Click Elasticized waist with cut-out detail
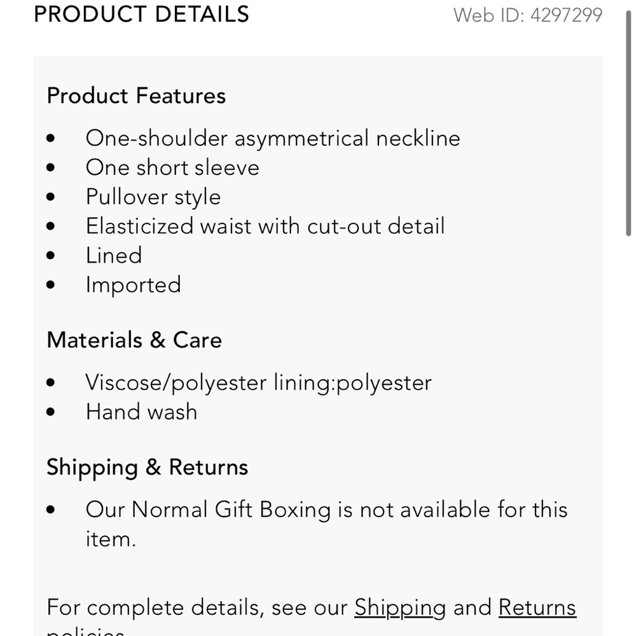The height and width of the screenshot is (636, 636). [265, 226]
